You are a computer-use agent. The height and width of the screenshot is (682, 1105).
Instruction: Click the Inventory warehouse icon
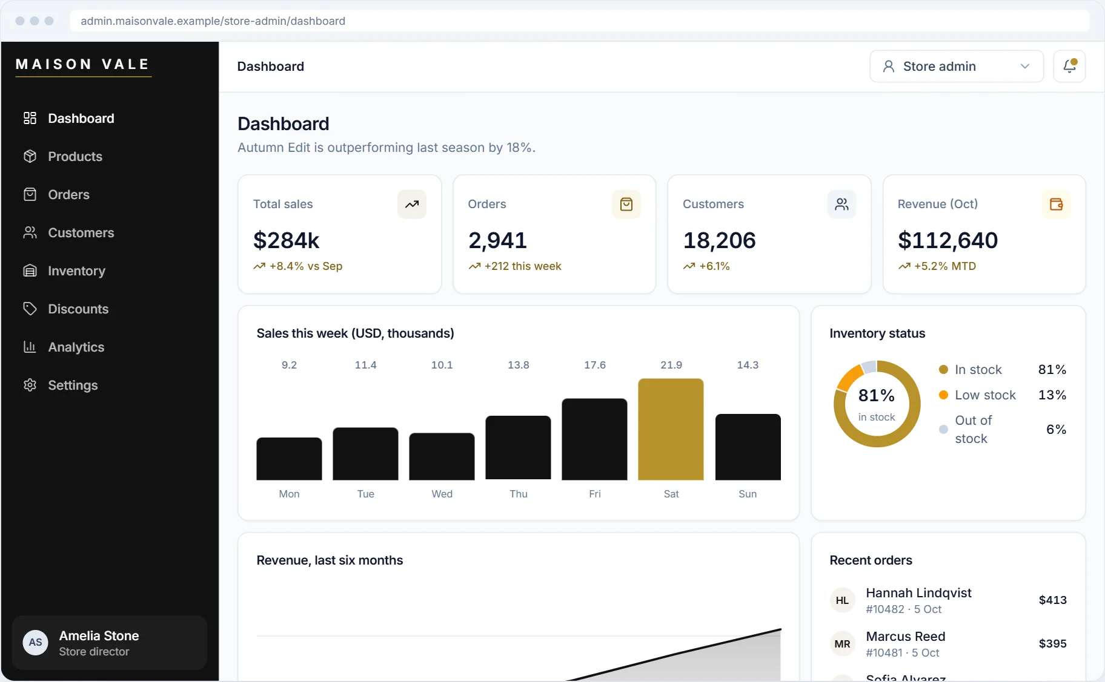click(30, 271)
